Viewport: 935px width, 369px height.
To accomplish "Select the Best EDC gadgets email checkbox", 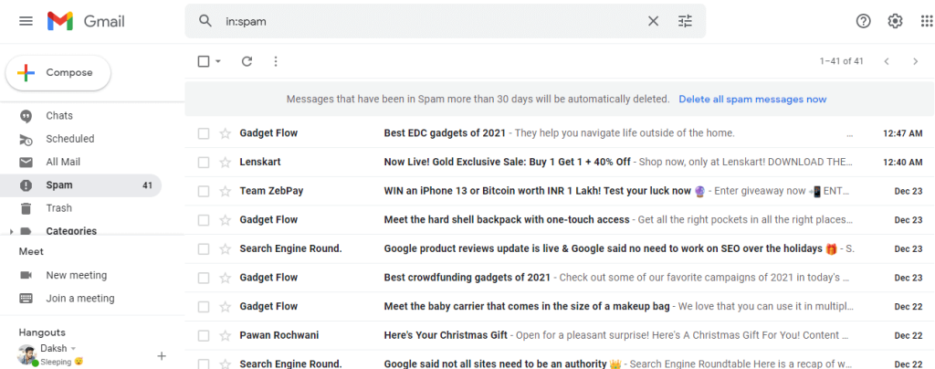I will coord(204,133).
